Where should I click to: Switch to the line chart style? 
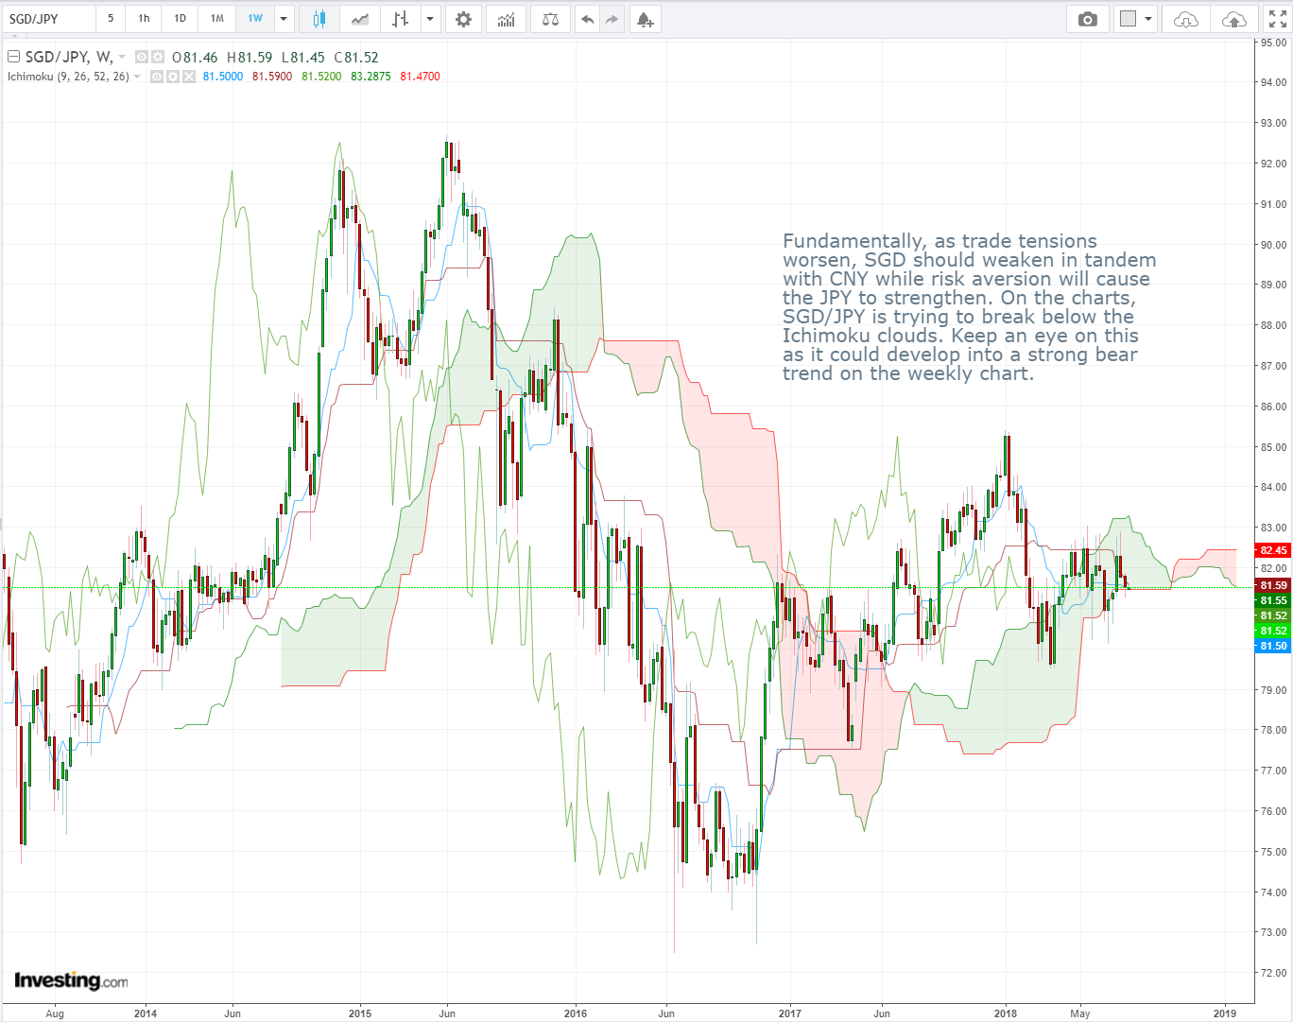[359, 19]
